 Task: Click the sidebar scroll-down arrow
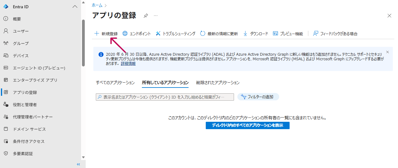(x=83, y=157)
